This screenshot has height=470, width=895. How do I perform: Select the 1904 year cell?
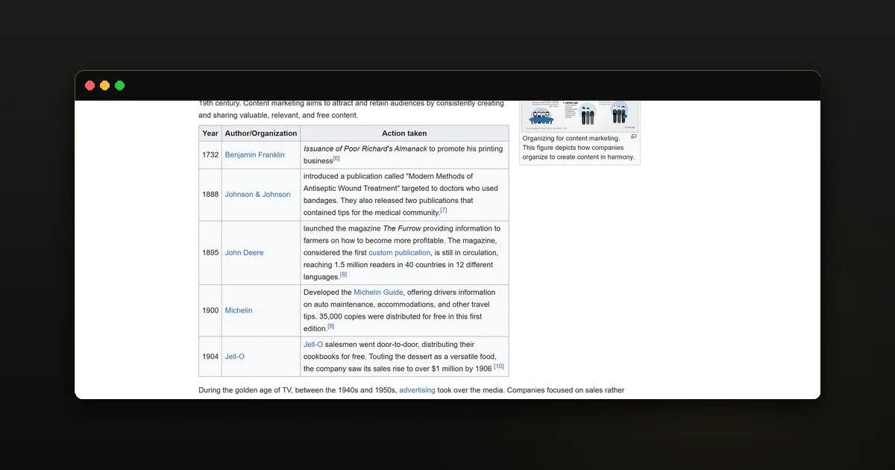[x=210, y=357]
